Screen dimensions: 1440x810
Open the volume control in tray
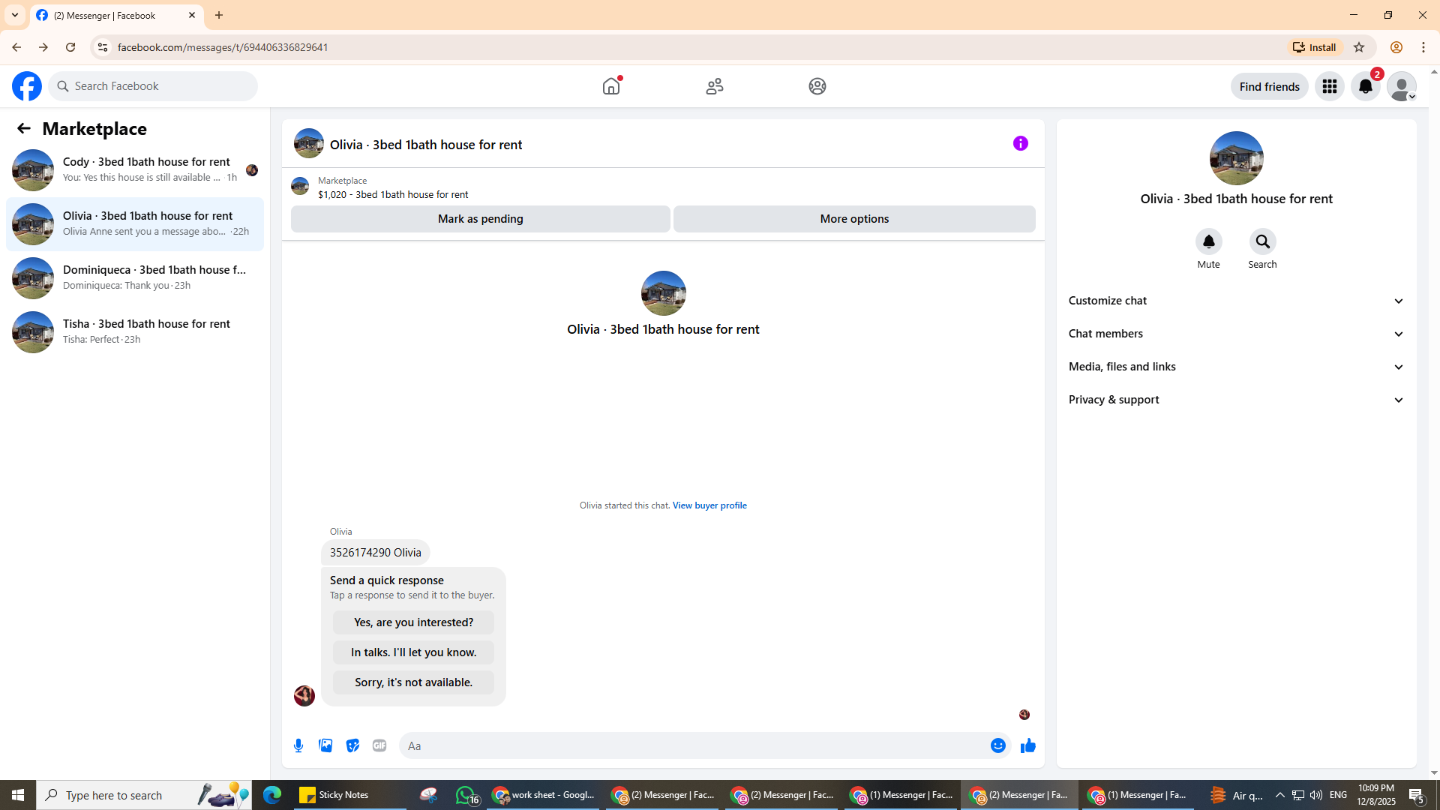[x=1316, y=795]
